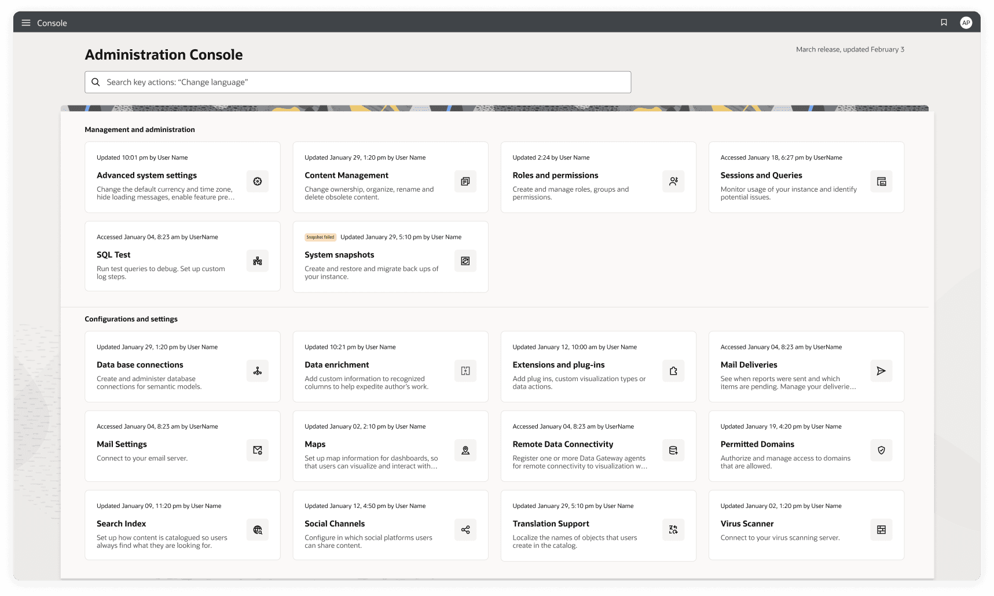This screenshot has height=596, width=994.
Task: Click the Data base connections icon
Action: (258, 371)
